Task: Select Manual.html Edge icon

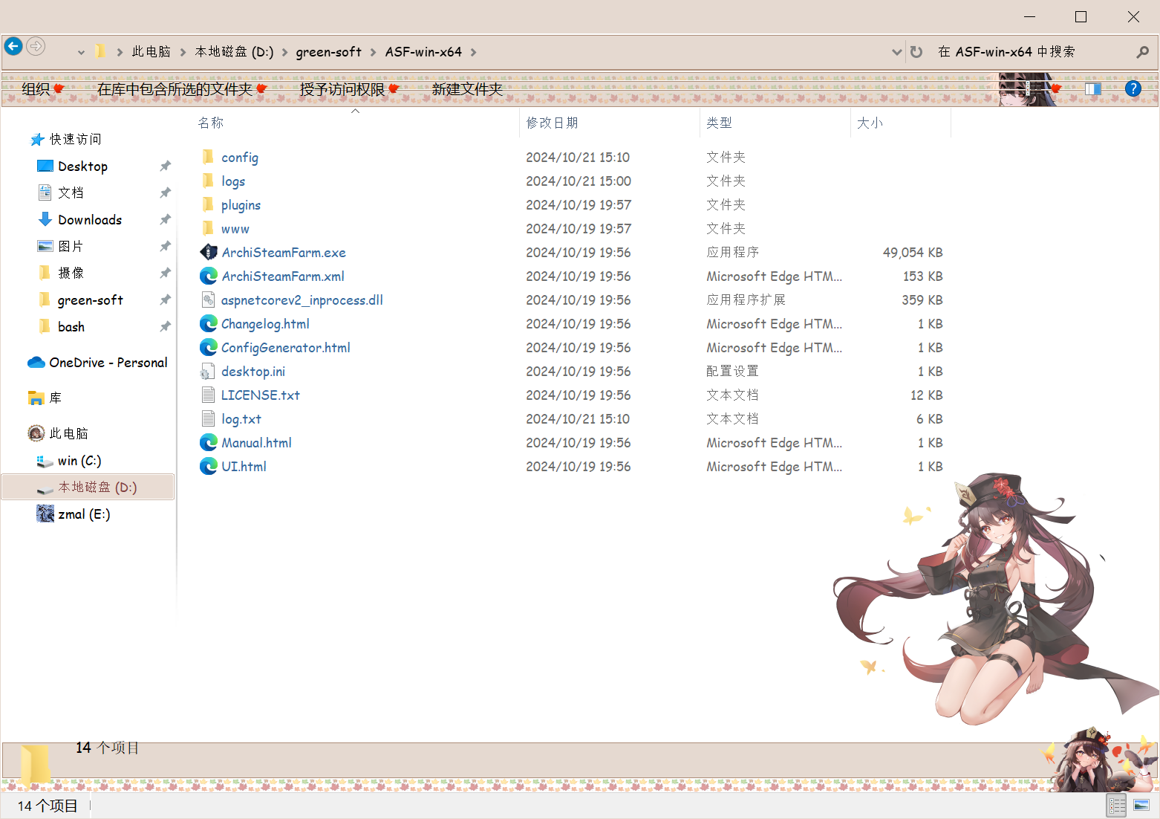Action: pos(209,442)
